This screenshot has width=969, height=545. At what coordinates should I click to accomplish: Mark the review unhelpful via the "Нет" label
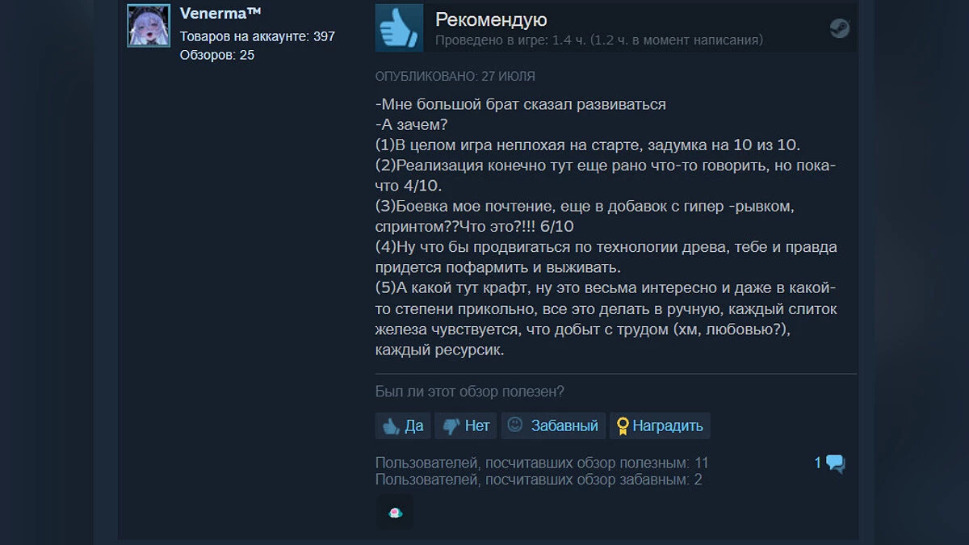(477, 426)
